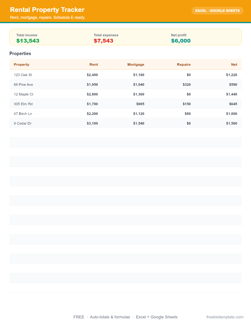Click the Net column header

[x=234, y=64]
